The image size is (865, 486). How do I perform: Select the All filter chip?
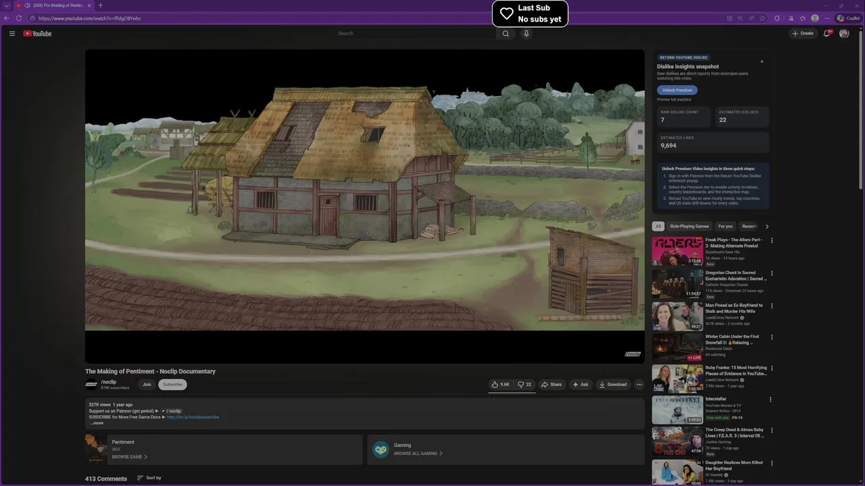658,226
